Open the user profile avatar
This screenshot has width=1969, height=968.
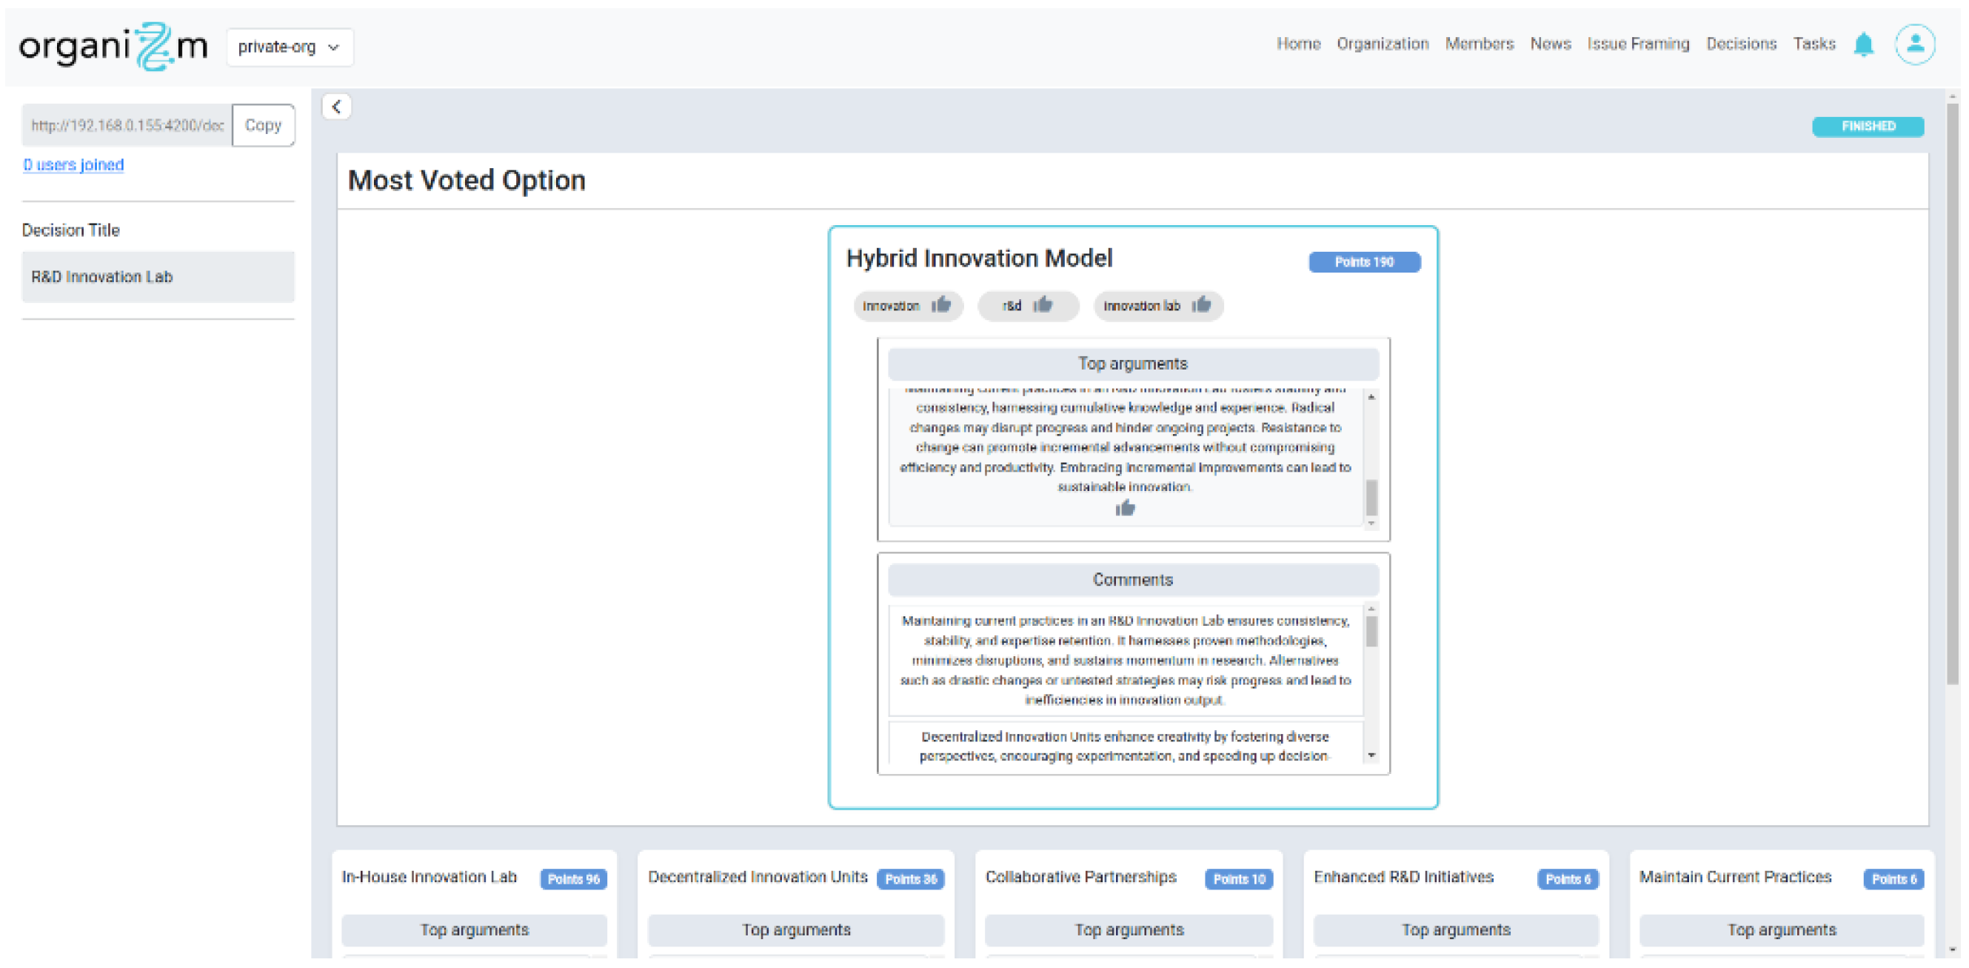[x=1914, y=44]
